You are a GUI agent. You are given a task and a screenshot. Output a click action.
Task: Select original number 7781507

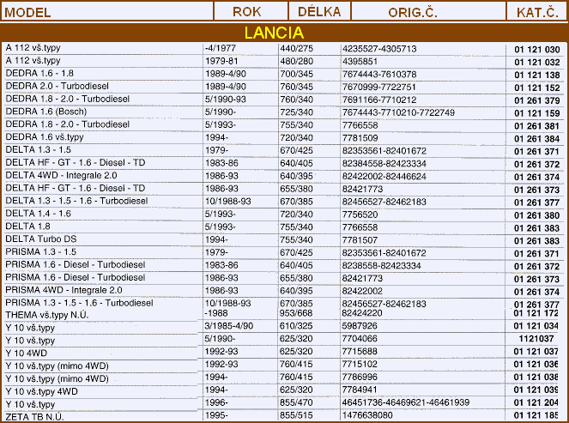(360, 239)
